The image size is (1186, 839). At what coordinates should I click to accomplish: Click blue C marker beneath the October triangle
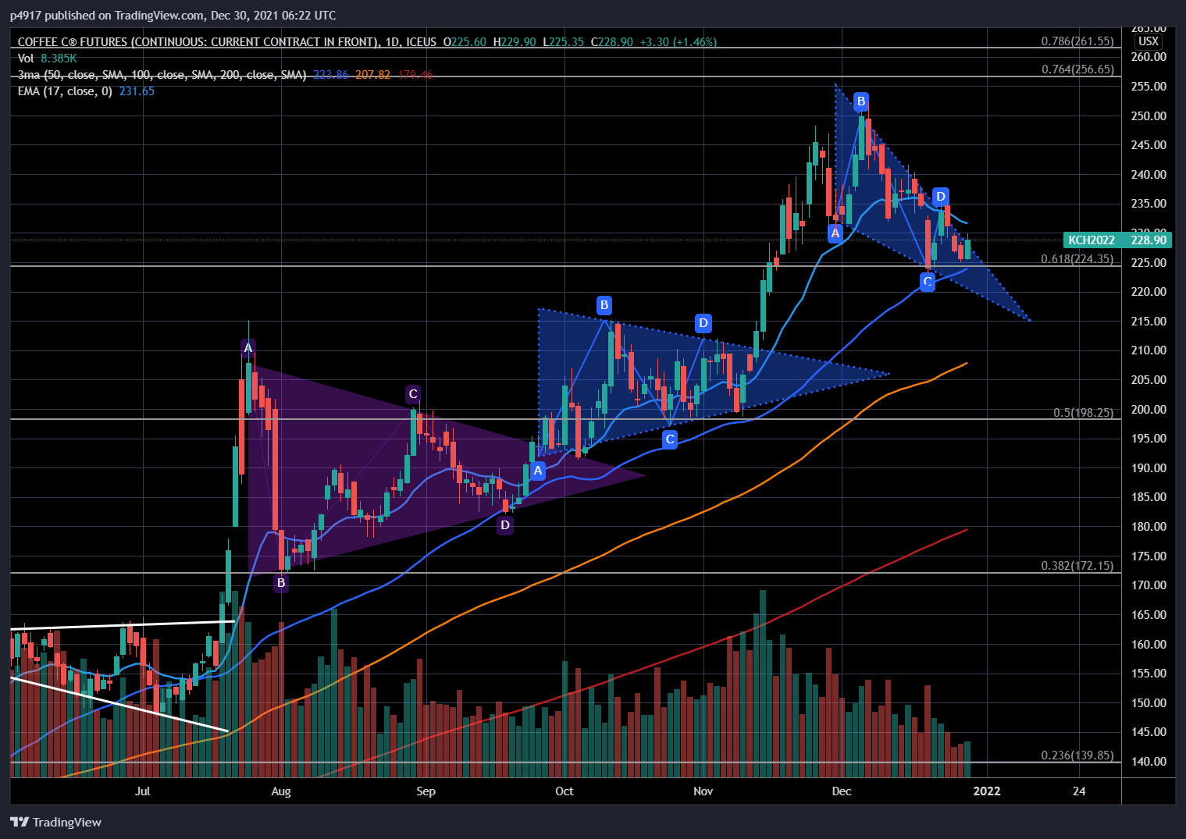670,439
